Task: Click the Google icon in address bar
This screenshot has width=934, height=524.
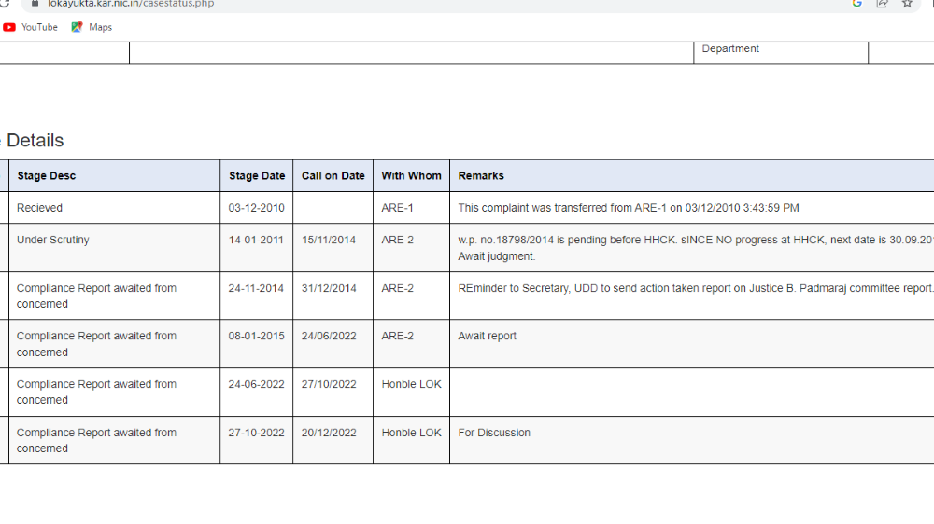Action: (x=856, y=4)
